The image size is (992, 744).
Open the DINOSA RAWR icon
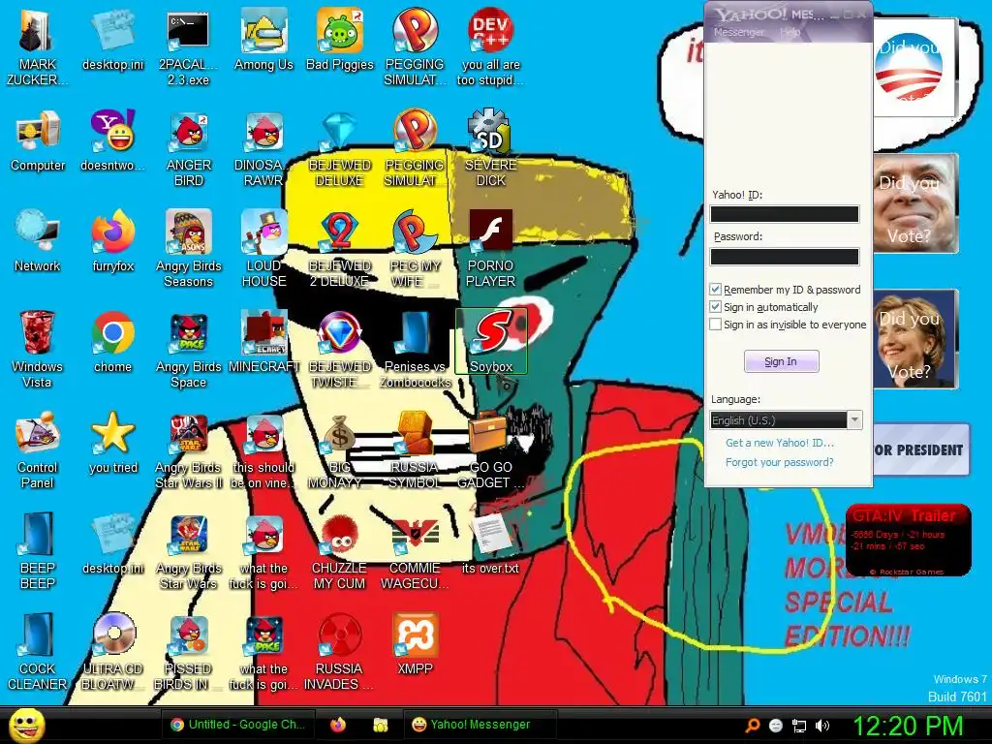[x=263, y=148]
